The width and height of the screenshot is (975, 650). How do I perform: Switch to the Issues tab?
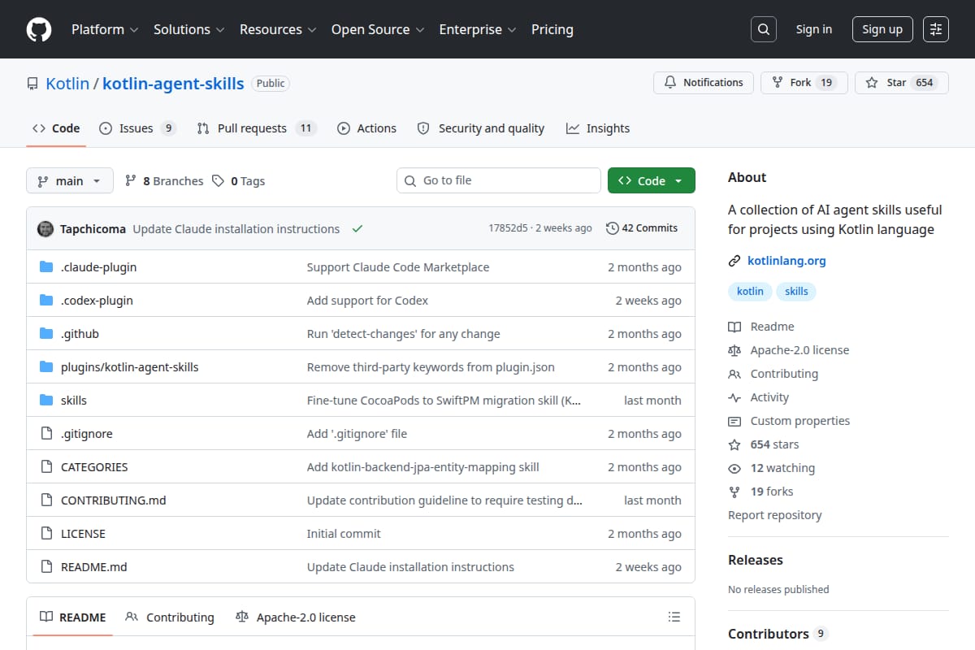tap(137, 128)
